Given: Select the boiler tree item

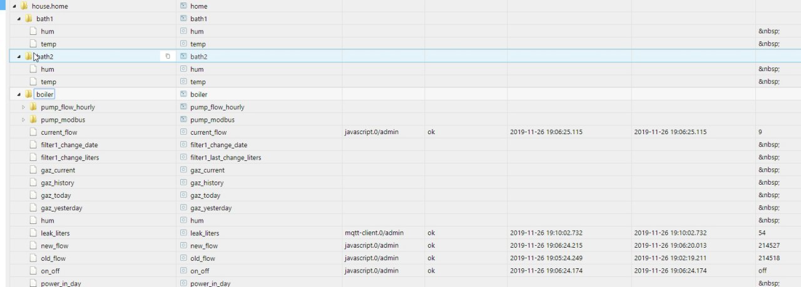Looking at the screenshot, I should [x=45, y=94].
